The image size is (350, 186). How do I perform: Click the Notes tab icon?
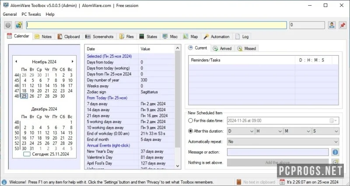tap(37, 37)
